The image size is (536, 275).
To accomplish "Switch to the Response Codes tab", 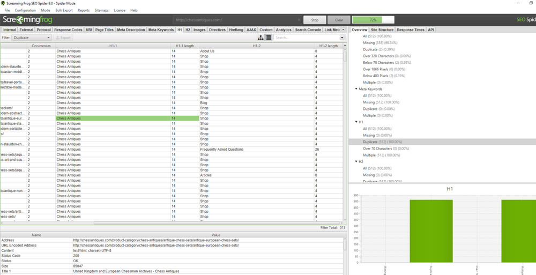I will pos(68,30).
